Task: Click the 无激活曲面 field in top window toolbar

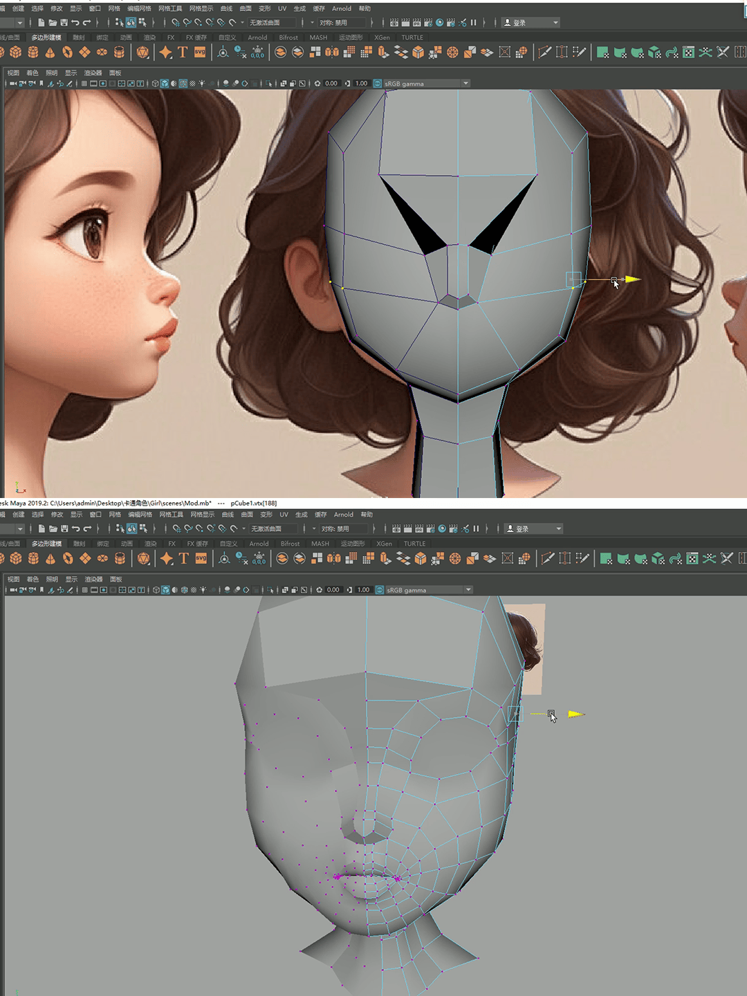Action: (x=272, y=23)
